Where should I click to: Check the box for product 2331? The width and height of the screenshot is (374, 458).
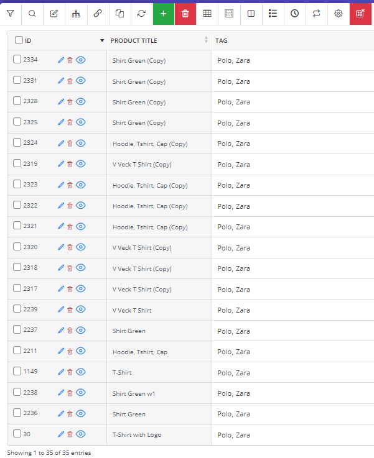tap(17, 80)
